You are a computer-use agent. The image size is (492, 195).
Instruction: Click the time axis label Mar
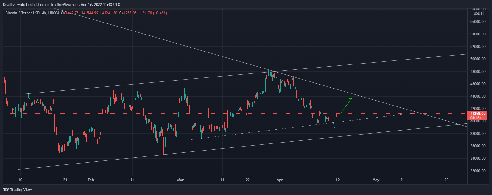pos(181,180)
